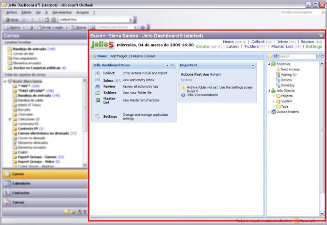Click the double-arrow button right of Search
Image resolution: width=327 pixels, height=225 pixels.
(321, 56)
